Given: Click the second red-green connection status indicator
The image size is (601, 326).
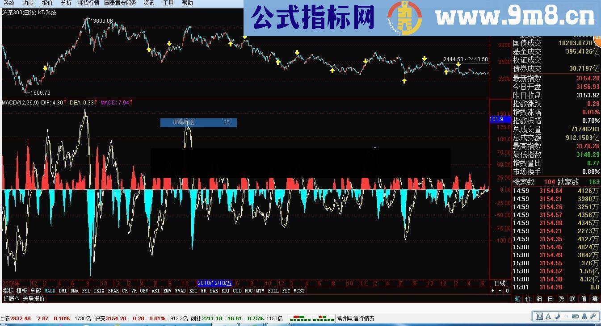Looking at the screenshot, I should click(324, 319).
